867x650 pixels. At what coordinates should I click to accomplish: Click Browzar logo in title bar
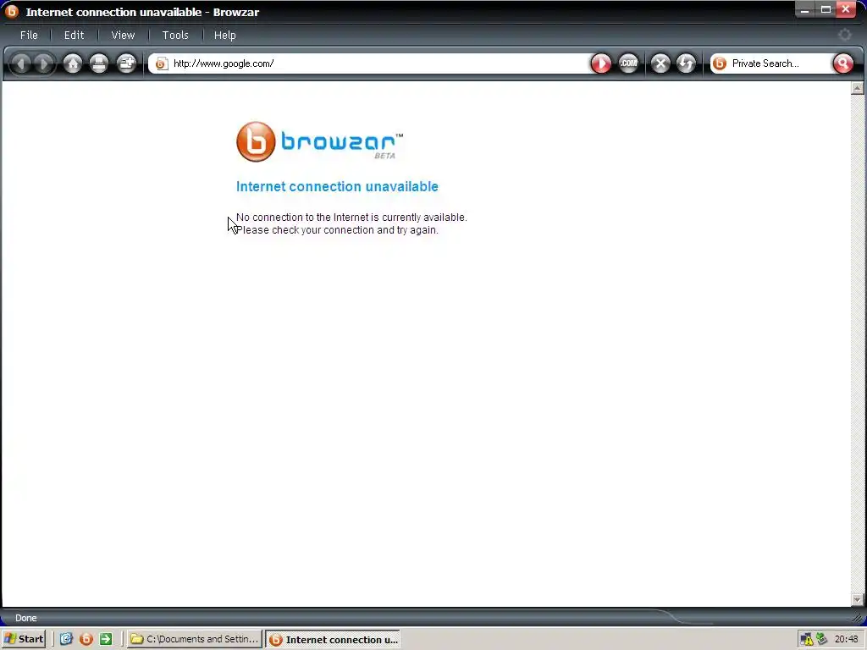12,11
